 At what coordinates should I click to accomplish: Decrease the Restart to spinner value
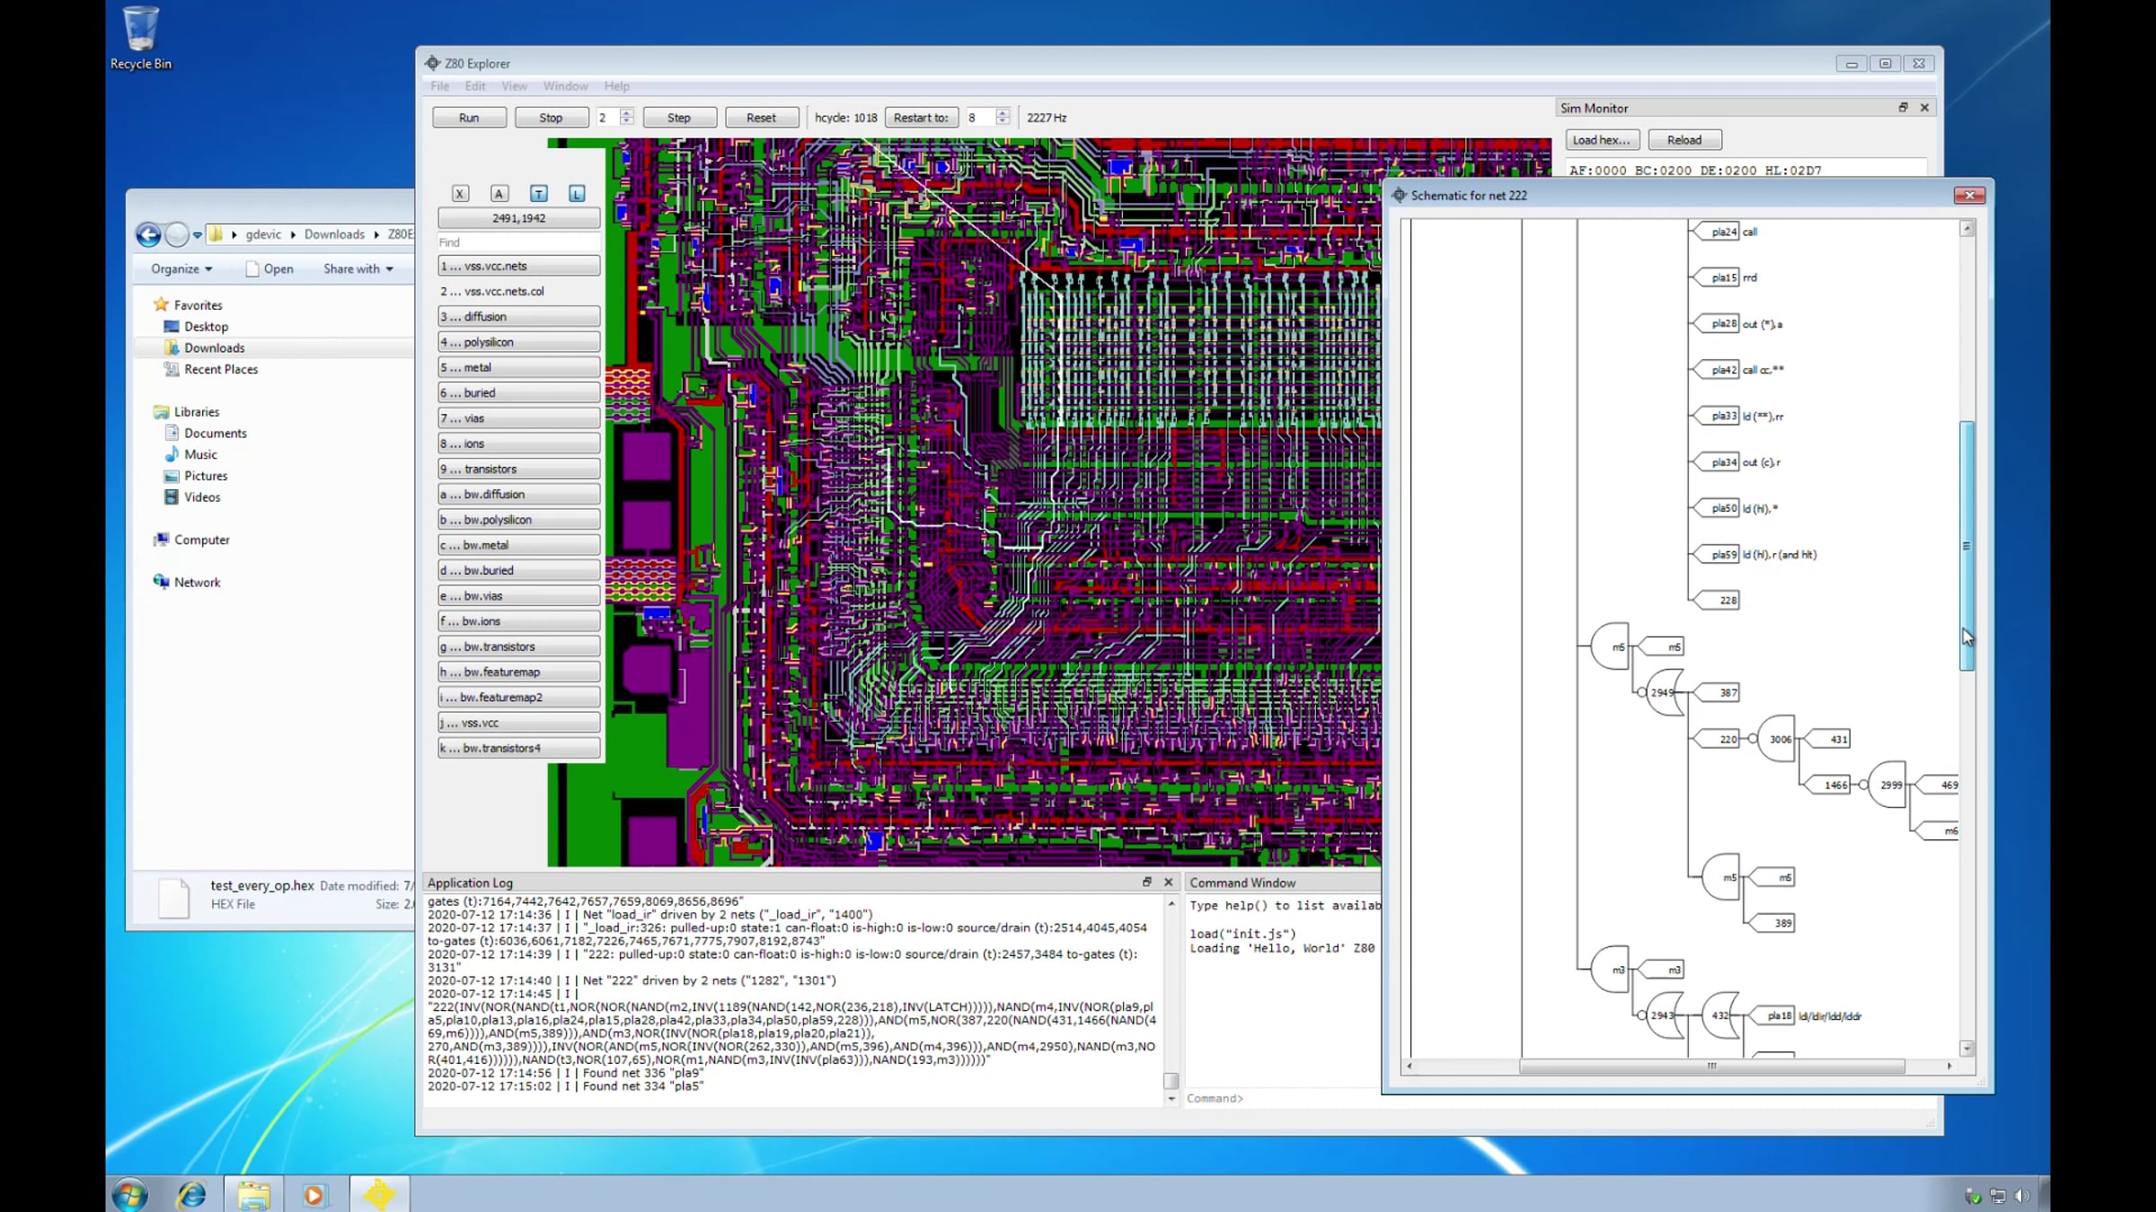1003,122
